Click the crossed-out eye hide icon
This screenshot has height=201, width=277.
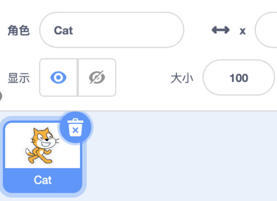pyautogui.click(x=97, y=78)
